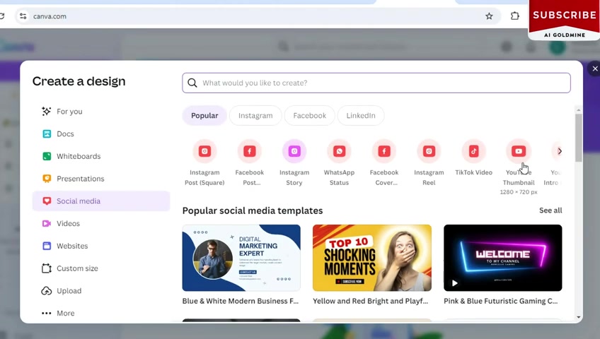The image size is (600, 339).
Task: Click the See all link
Action: [550, 210]
